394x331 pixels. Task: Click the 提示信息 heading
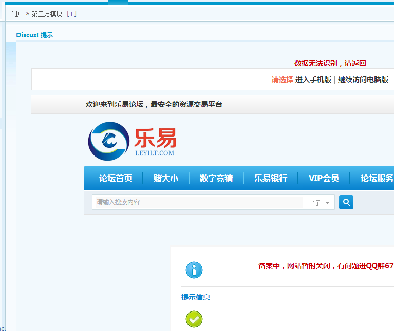click(196, 297)
